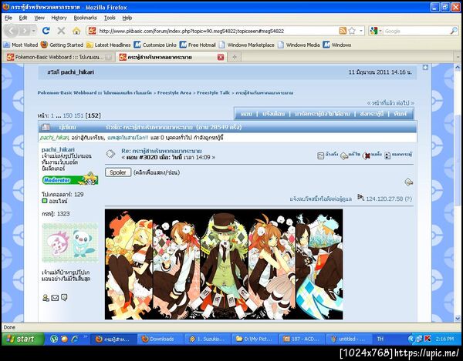Open the Windows Start button
This screenshot has width=463, height=361.
click(x=23, y=339)
